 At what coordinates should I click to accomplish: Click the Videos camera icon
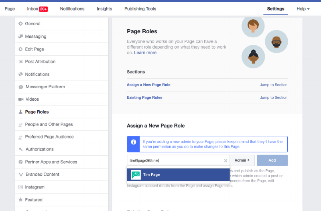21,99
